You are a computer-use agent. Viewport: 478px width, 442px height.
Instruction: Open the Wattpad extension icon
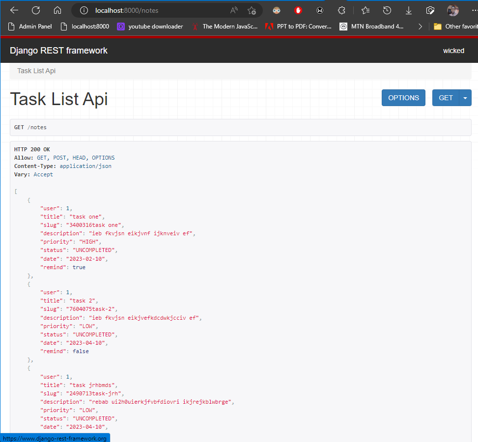tap(320, 10)
